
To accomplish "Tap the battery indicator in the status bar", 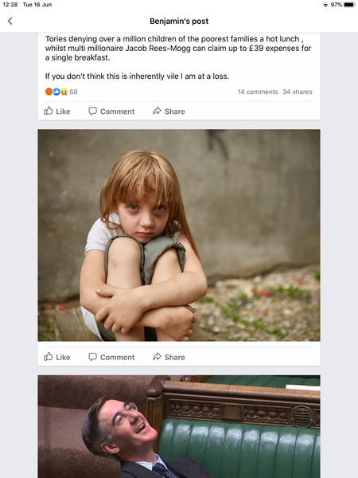I will click(349, 5).
